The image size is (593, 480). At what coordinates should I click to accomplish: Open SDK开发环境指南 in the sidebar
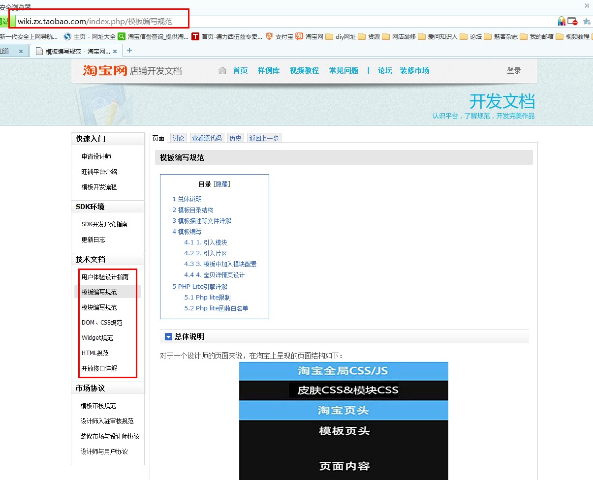[x=105, y=224]
